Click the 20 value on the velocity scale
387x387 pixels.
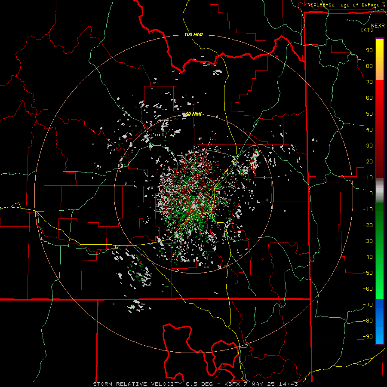point(369,162)
